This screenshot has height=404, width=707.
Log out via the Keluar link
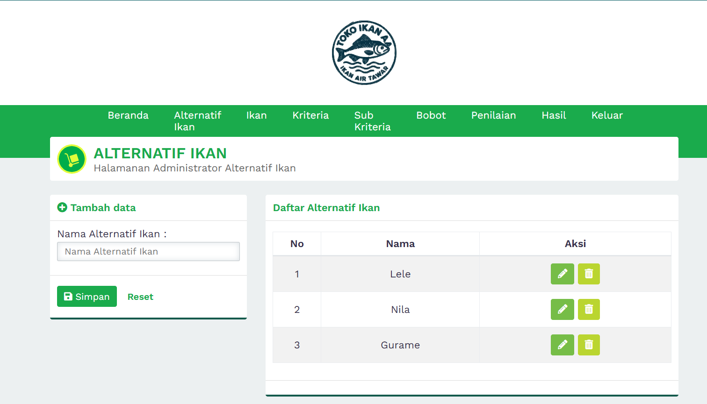(x=607, y=115)
